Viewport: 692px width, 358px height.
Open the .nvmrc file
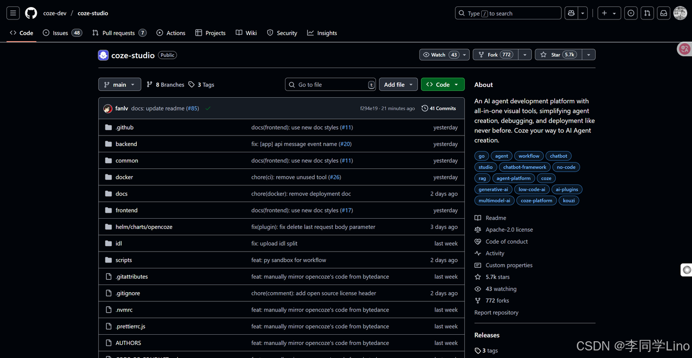(x=124, y=310)
